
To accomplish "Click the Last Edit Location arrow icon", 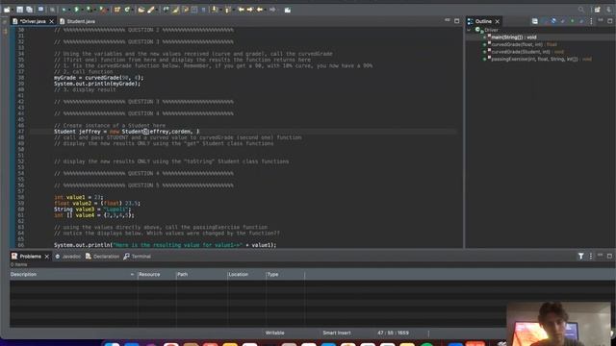I will coord(241,10).
